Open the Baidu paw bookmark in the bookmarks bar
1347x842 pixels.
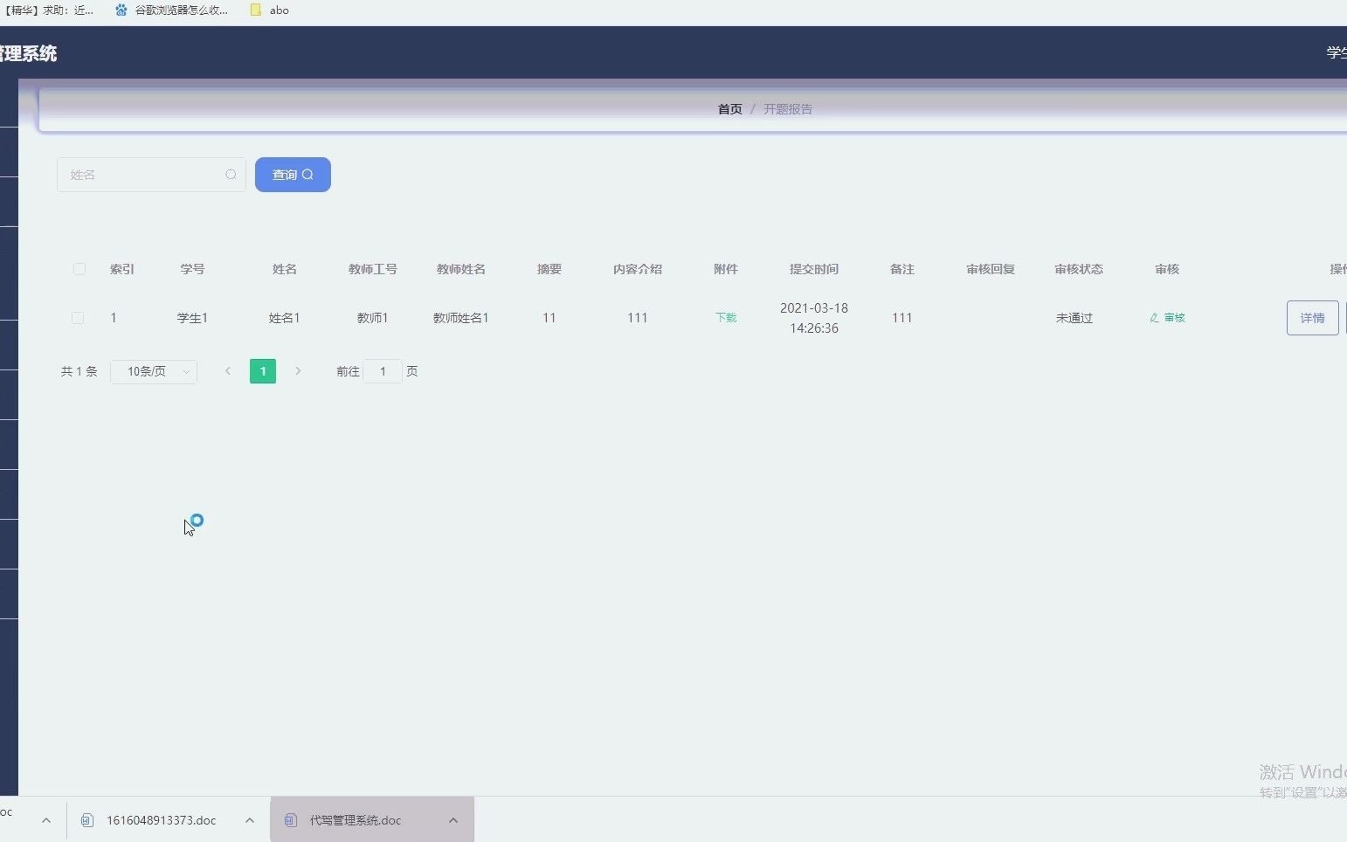tap(121, 10)
